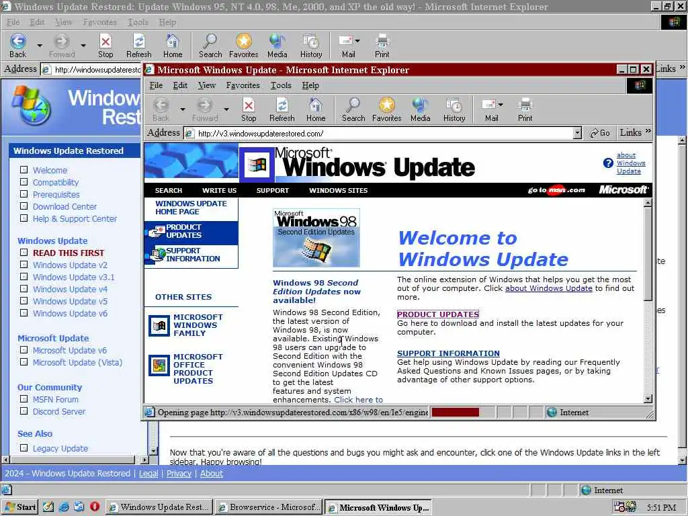Open Discord Server sidebar link

pyautogui.click(x=59, y=412)
